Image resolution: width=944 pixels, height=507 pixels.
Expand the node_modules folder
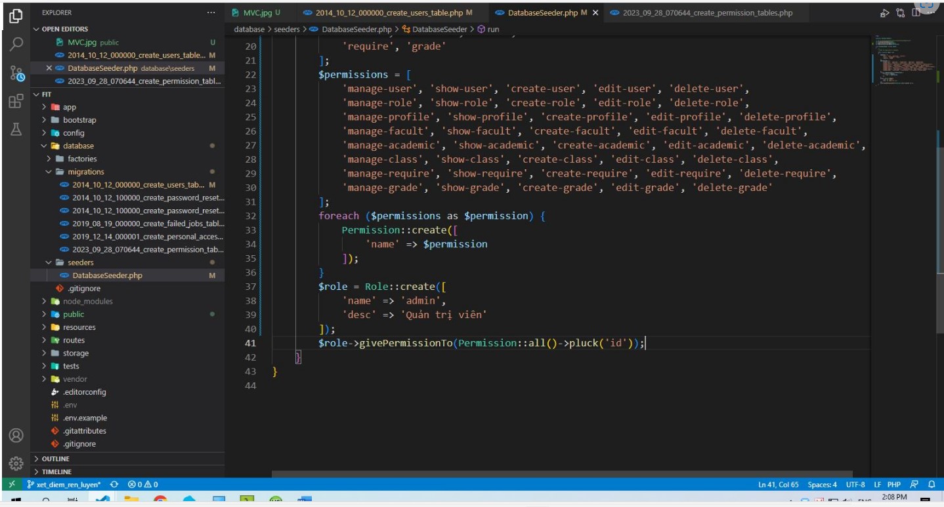coord(87,302)
